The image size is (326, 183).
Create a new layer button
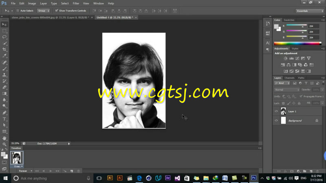point(311,171)
